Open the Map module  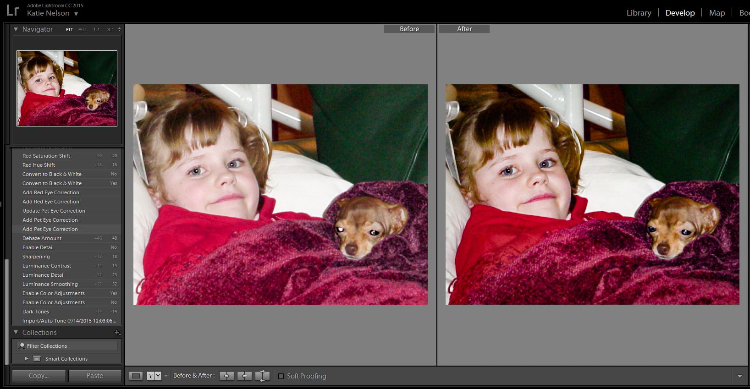(717, 13)
